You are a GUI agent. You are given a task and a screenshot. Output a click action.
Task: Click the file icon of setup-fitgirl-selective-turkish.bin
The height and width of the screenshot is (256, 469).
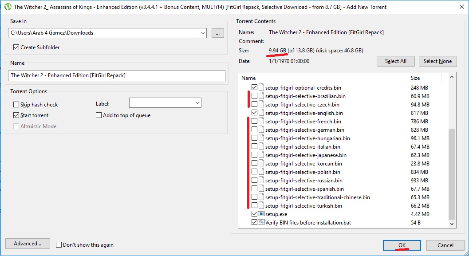pyautogui.click(x=261, y=205)
